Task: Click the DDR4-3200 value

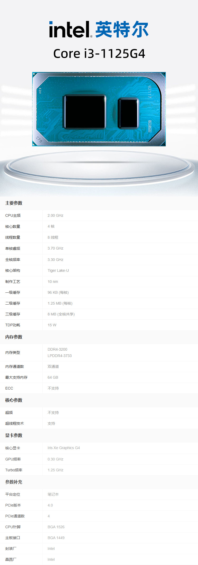Action: click(57, 349)
